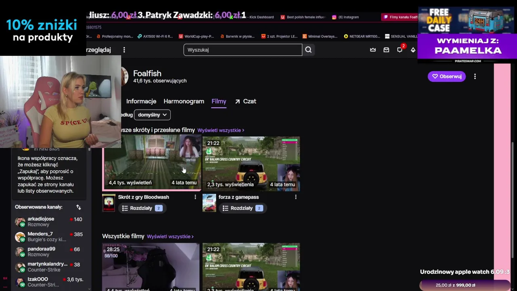Click the Bloodwash game cover icon
Viewport: 517px width, 291px height.
tap(109, 203)
